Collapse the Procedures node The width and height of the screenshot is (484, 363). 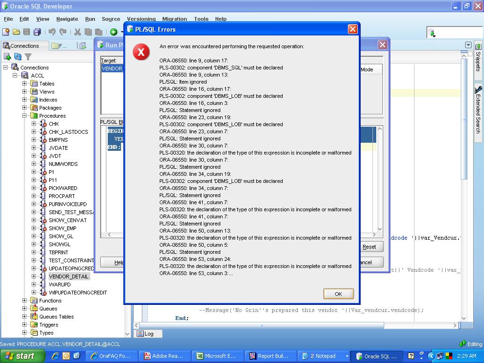(25, 116)
